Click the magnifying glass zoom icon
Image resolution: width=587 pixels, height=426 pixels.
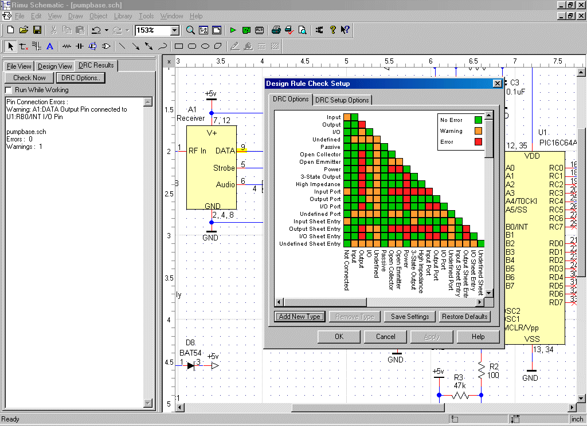(x=190, y=30)
